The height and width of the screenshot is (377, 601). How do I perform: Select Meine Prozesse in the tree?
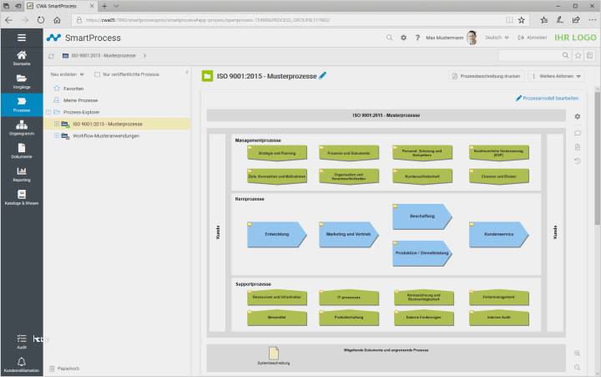coord(80,100)
